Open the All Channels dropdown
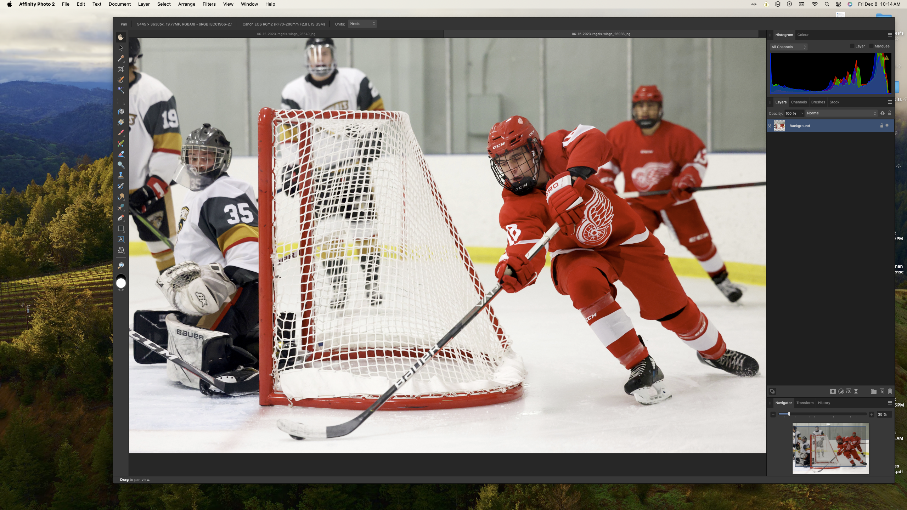This screenshot has height=510, width=907. coord(789,47)
